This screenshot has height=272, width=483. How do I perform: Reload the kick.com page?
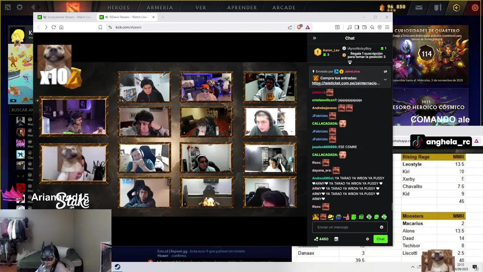[x=54, y=27]
